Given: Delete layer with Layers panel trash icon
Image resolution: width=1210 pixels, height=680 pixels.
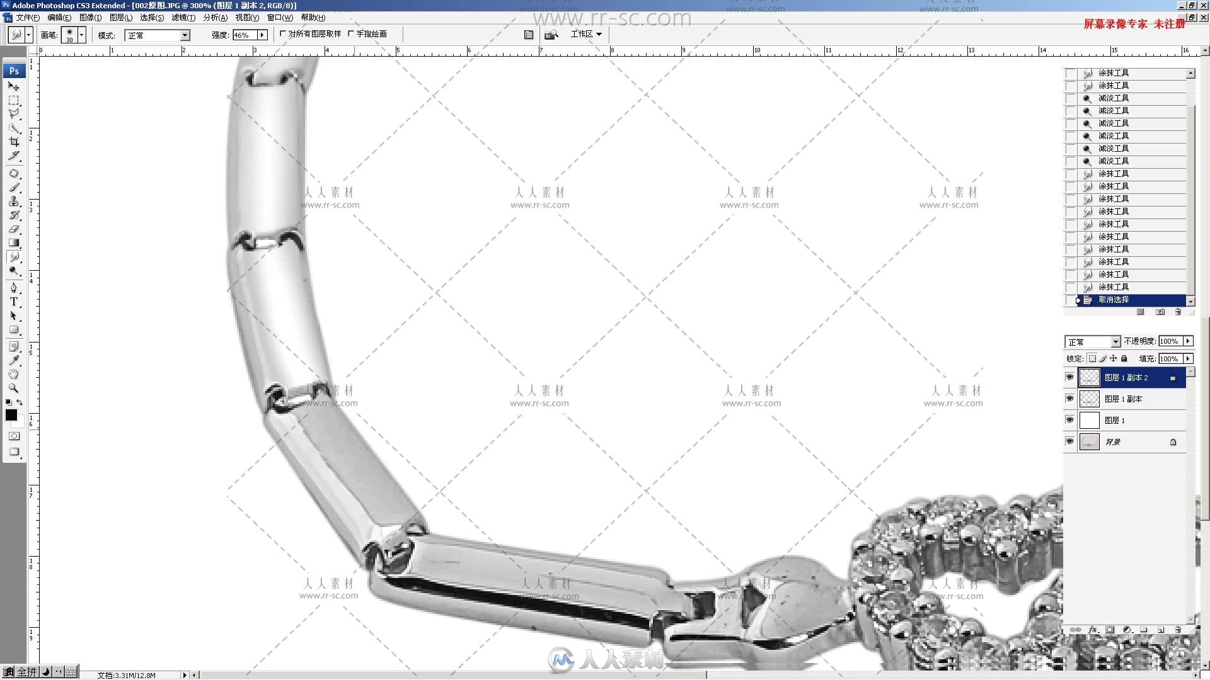Looking at the screenshot, I should (1178, 630).
